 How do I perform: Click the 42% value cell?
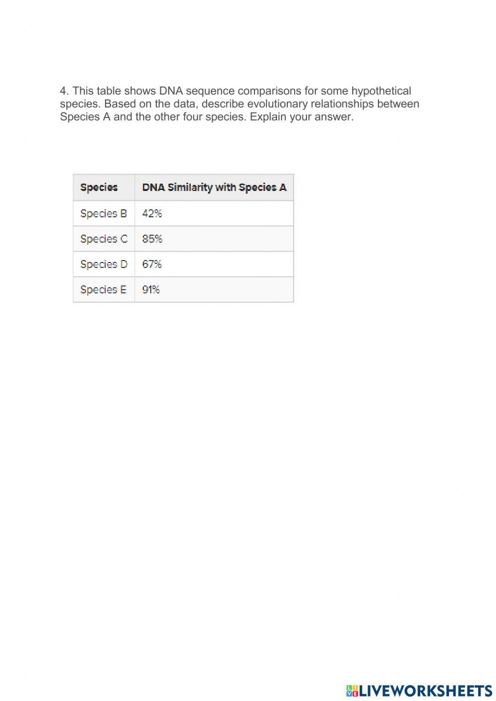(x=152, y=213)
